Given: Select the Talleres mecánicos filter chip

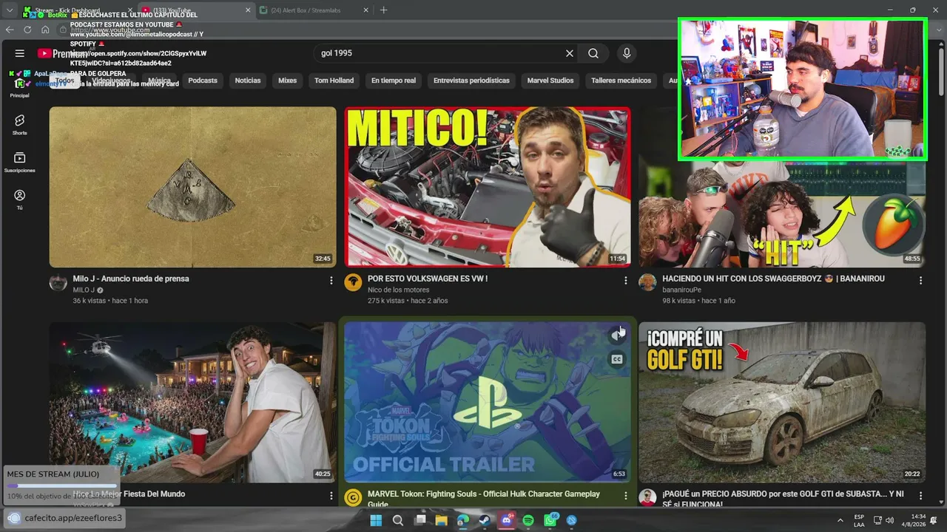Looking at the screenshot, I should click(x=621, y=81).
